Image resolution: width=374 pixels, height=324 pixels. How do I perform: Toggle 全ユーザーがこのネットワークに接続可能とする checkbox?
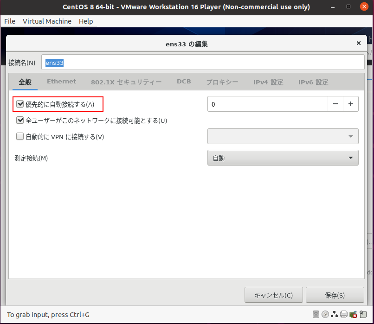[x=20, y=121]
